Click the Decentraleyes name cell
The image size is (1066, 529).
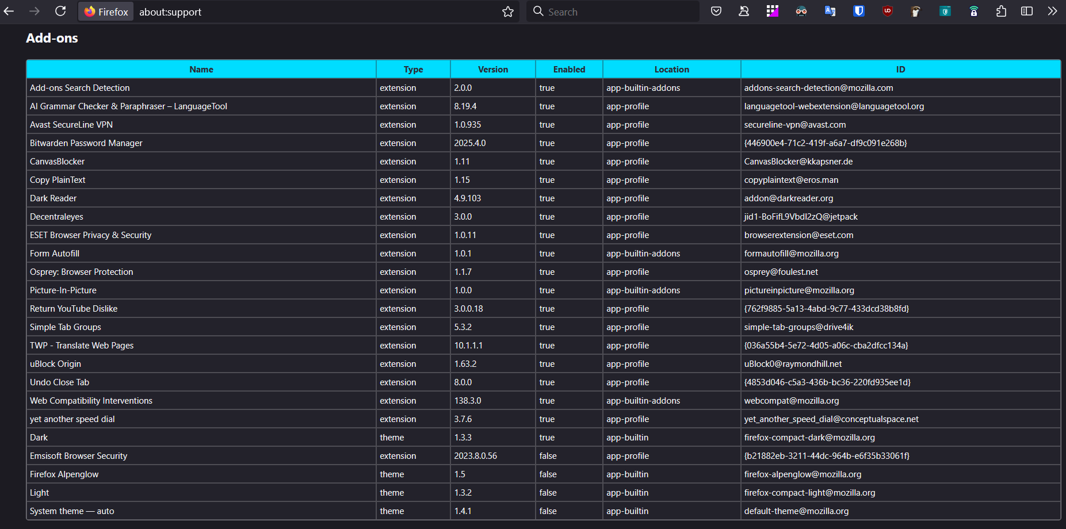point(201,216)
